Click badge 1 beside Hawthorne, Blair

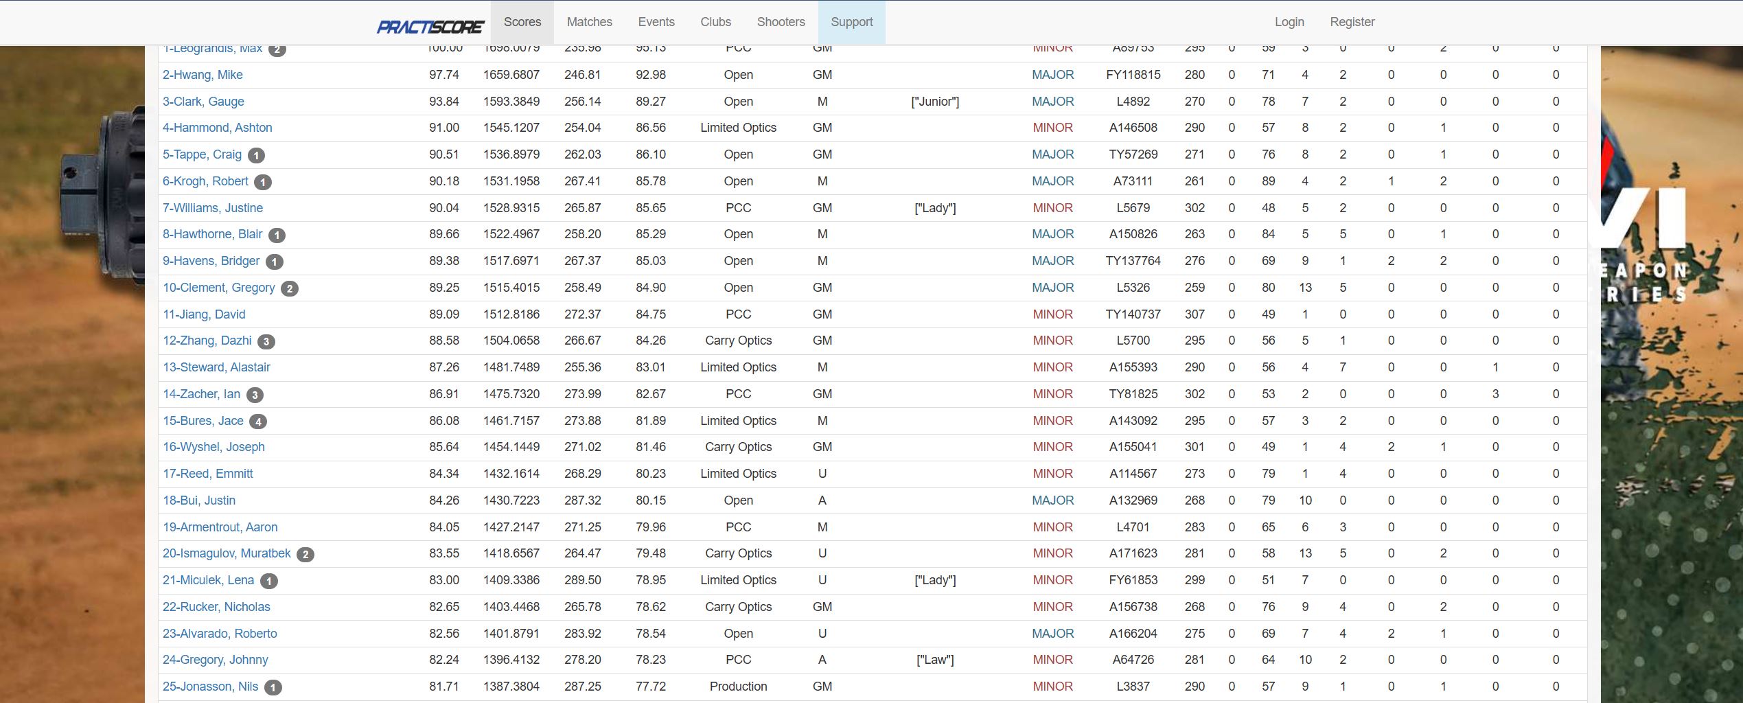[277, 235]
